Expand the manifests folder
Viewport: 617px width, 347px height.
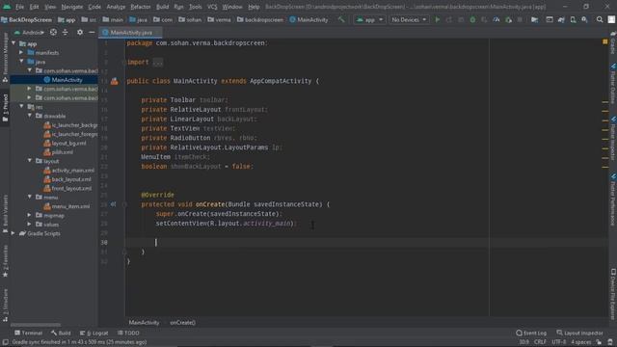coord(21,52)
